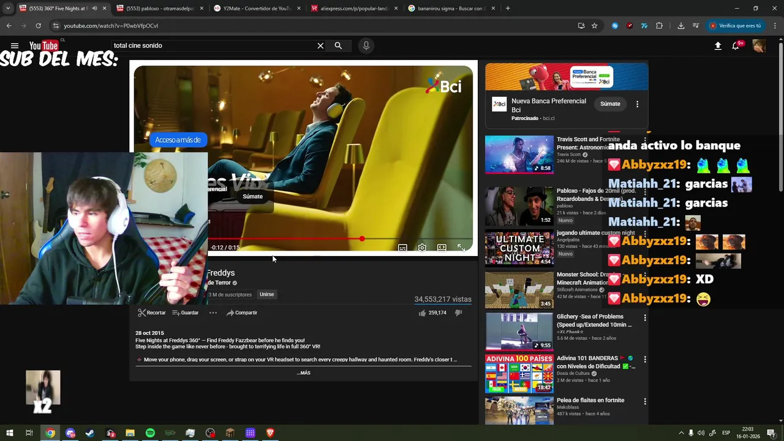The image size is (784, 441).
Task: Click Súmate on the Bci sidebar ad
Action: pyautogui.click(x=610, y=104)
